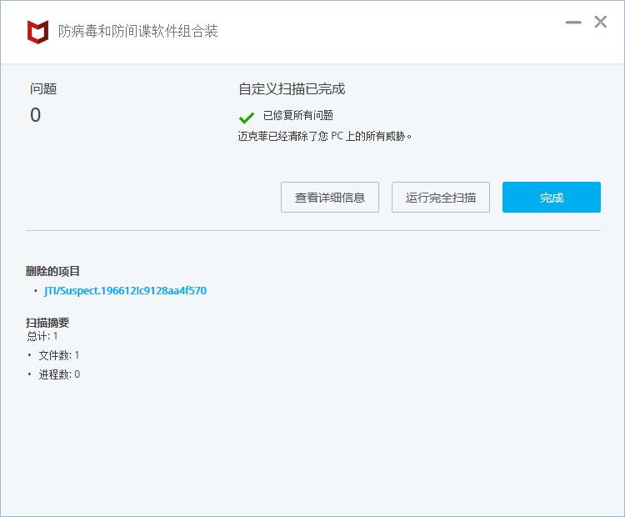This screenshot has width=625, height=517.
Task: Open 查看详细信息 button
Action: tap(330, 197)
